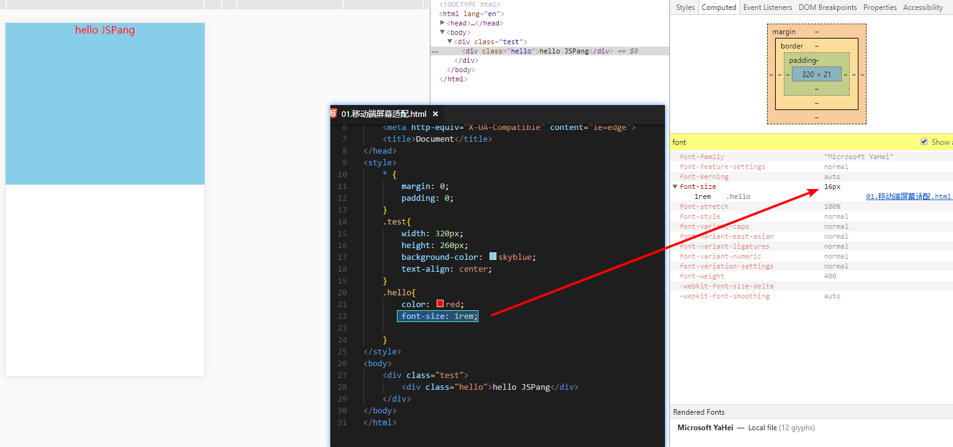Screen dimensions: 953x447
Task: Click the -webkit-font-size-delta property row
Action: coord(811,286)
